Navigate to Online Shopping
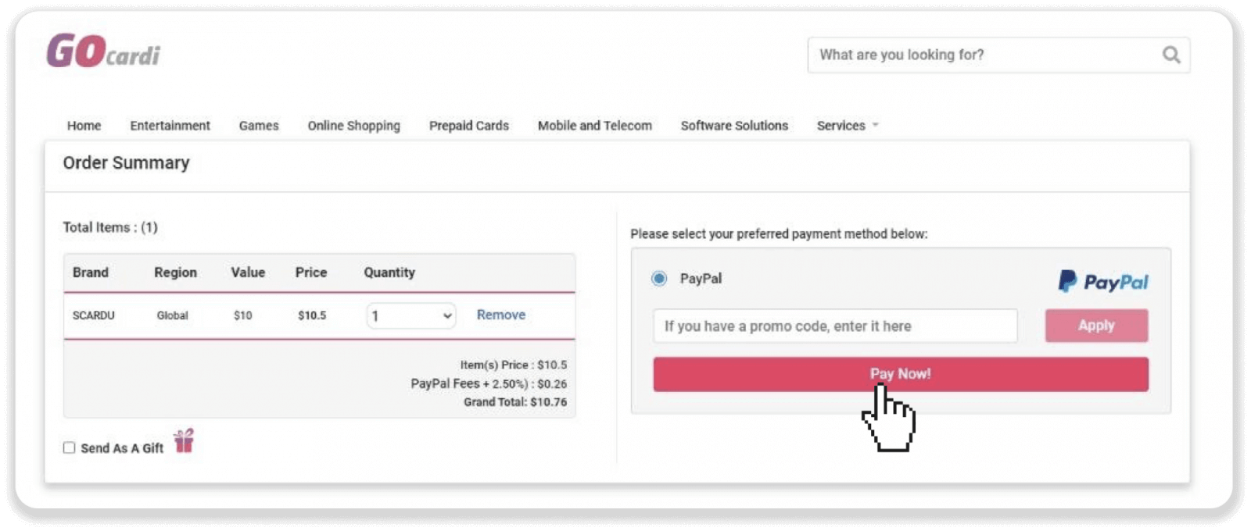1251x531 pixels. (x=353, y=126)
